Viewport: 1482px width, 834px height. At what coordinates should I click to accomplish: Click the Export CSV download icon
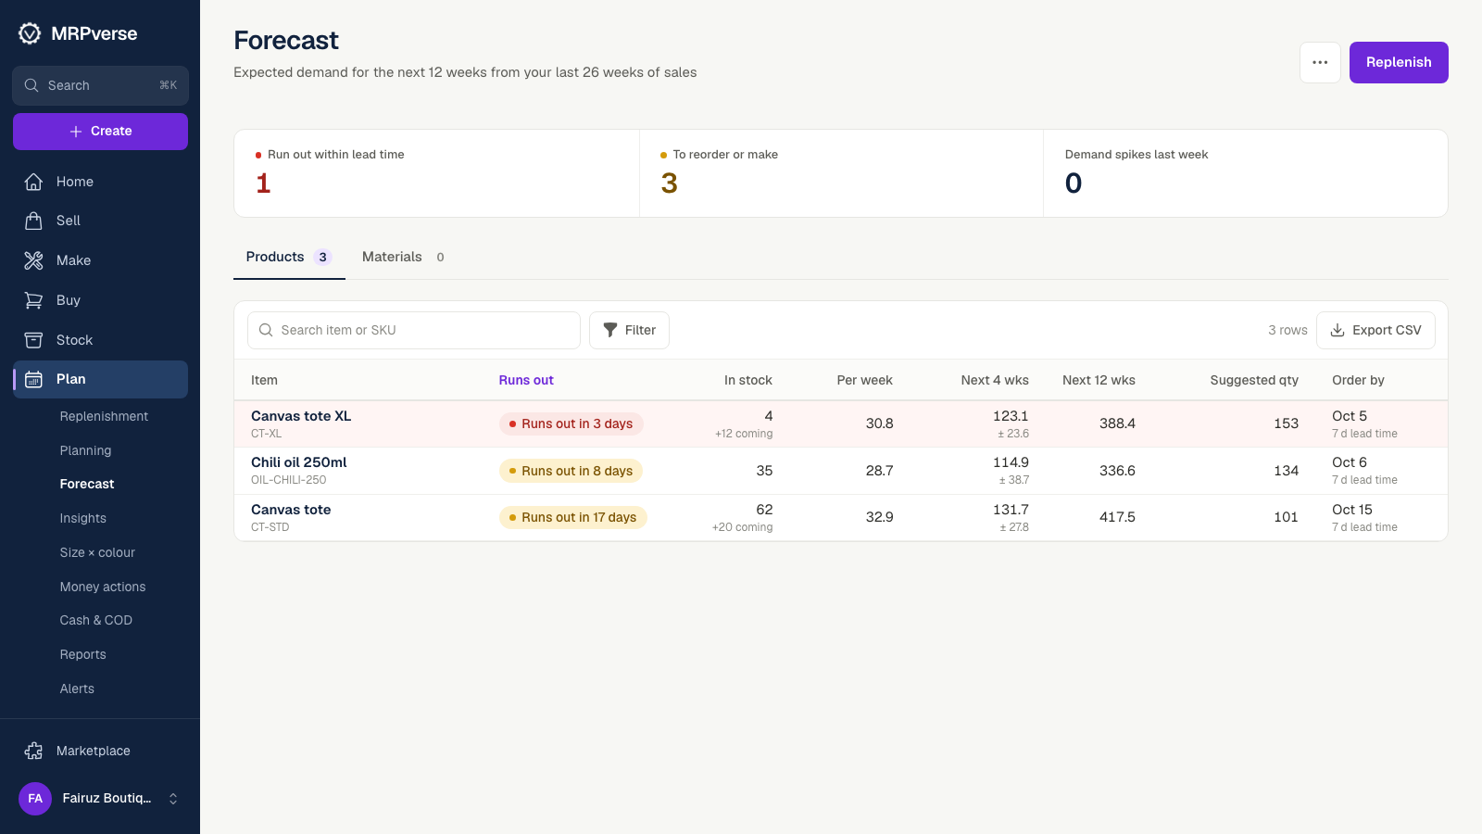[1338, 330]
